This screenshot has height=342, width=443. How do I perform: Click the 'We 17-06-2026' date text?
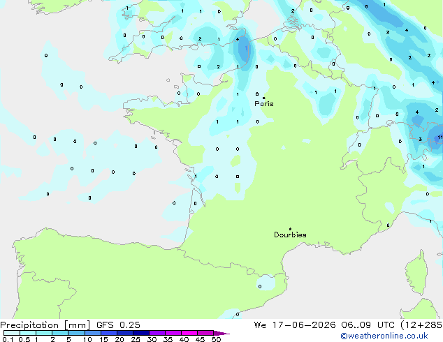pyautogui.click(x=295, y=325)
